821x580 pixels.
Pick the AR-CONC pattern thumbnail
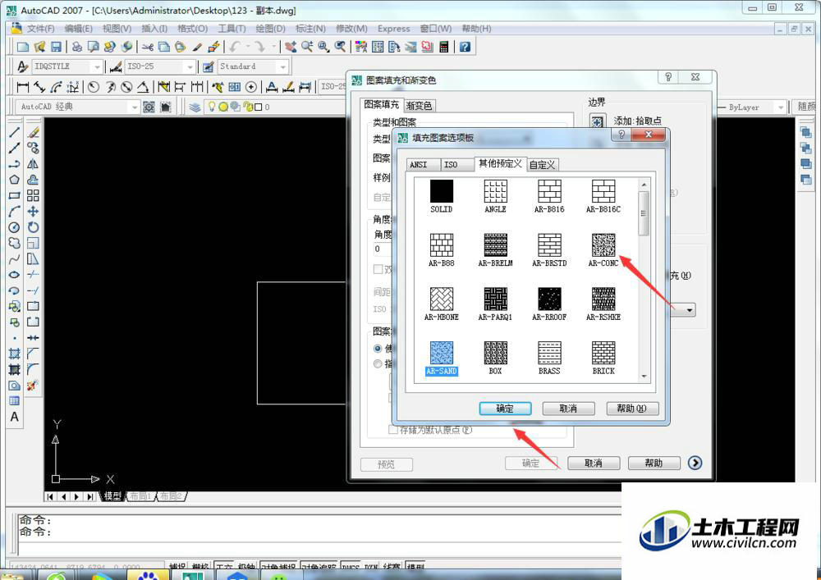(x=603, y=244)
